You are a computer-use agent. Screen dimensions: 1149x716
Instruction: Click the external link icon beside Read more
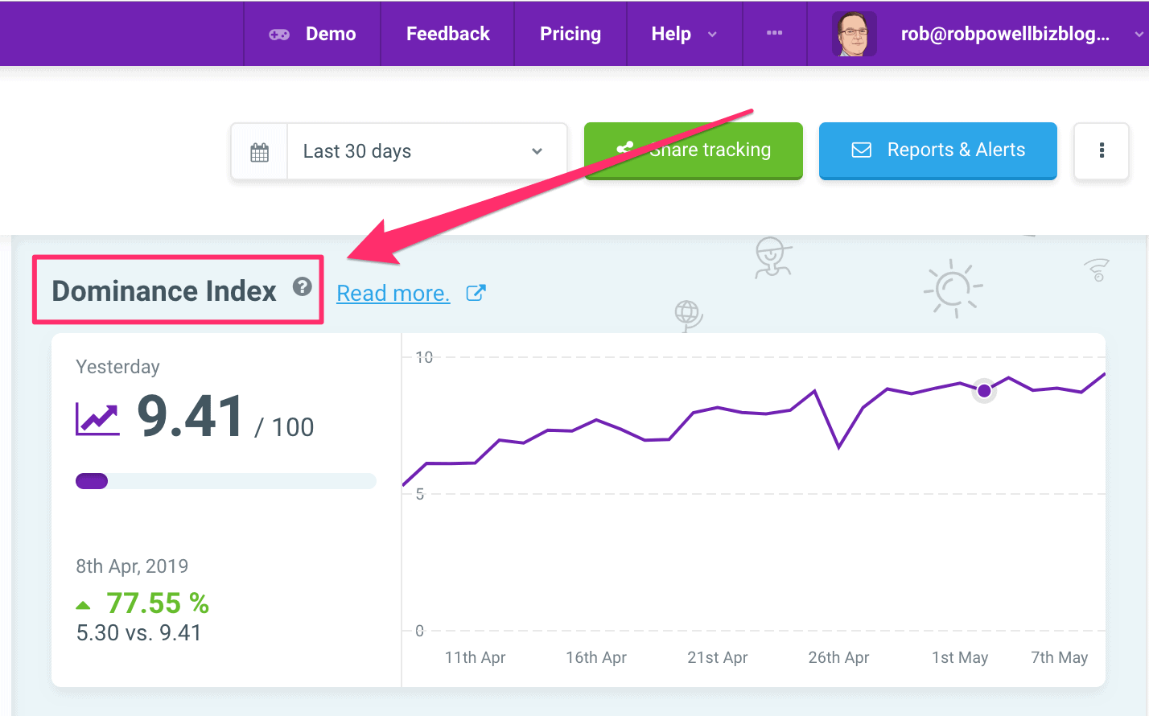coord(476,293)
